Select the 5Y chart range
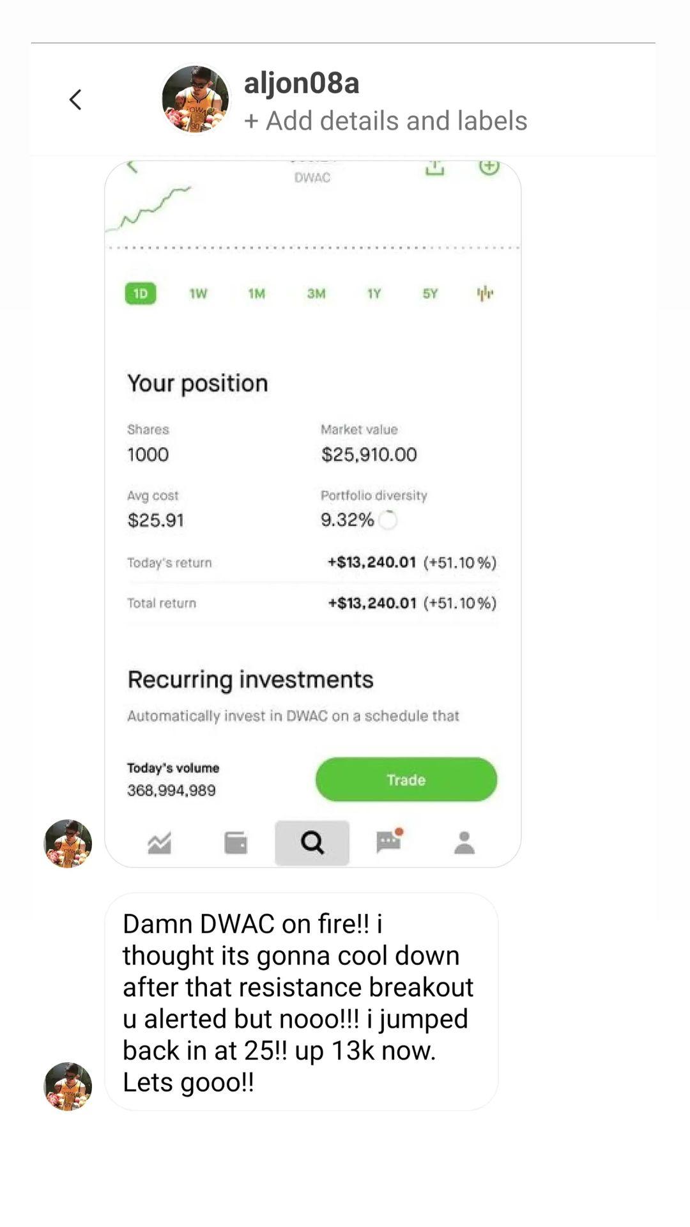The image size is (690, 1227). tap(430, 293)
